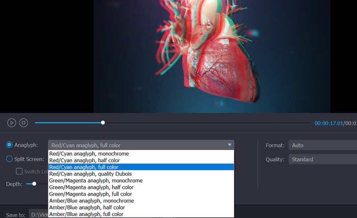Click the Stop button
The height and width of the screenshot is (218, 357).
click(x=24, y=122)
